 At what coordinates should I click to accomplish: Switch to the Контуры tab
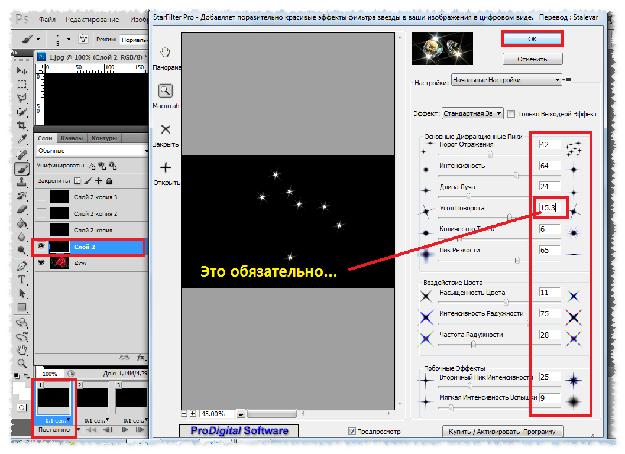pyautogui.click(x=105, y=138)
